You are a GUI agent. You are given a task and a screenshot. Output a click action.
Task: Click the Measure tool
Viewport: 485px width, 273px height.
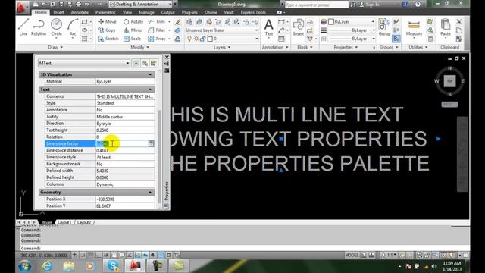click(x=414, y=27)
